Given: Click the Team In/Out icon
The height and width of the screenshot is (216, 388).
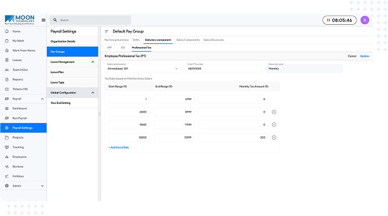Looking at the screenshot, I should tap(7, 70).
